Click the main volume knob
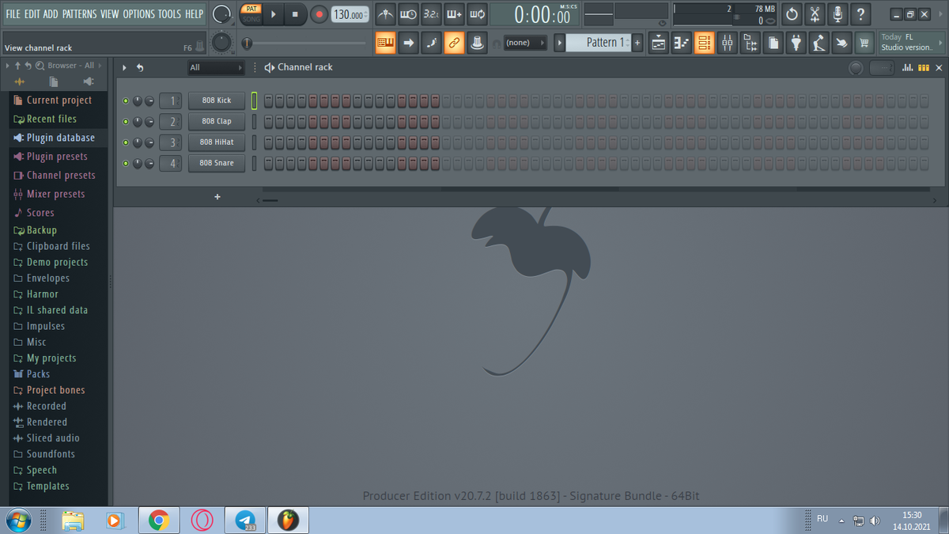This screenshot has width=949, height=534. tap(223, 14)
